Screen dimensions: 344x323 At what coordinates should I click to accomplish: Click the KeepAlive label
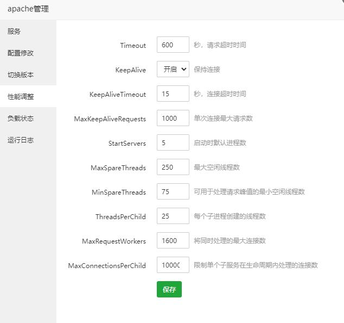(x=131, y=70)
